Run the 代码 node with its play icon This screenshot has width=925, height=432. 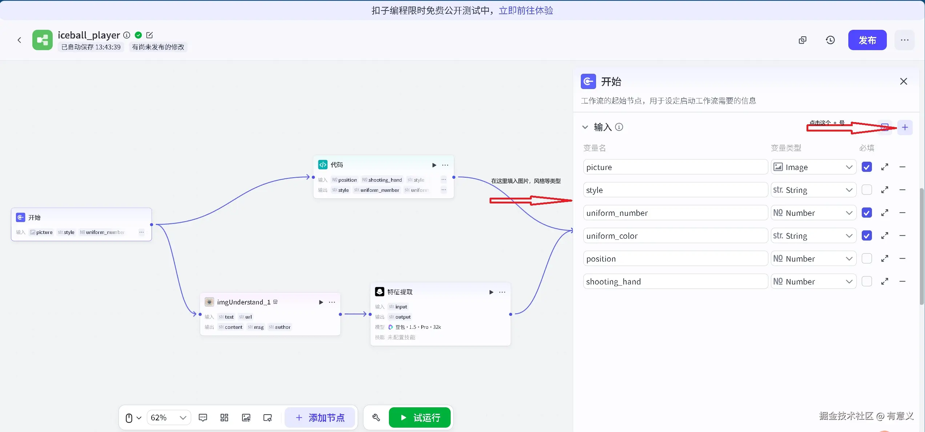click(434, 165)
